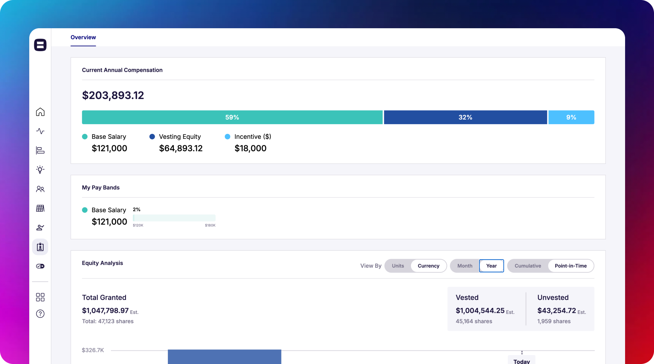Open the lightbulb insights icon

point(40,170)
